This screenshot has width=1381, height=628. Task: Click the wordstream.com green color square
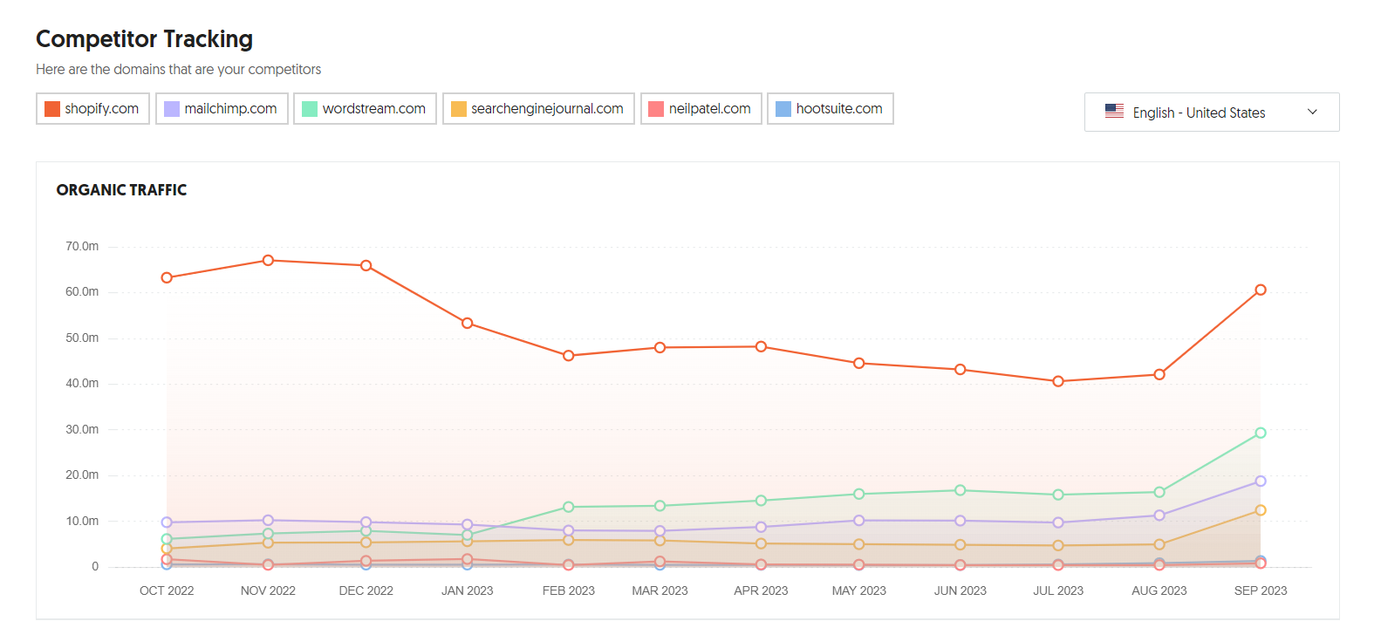coord(310,109)
